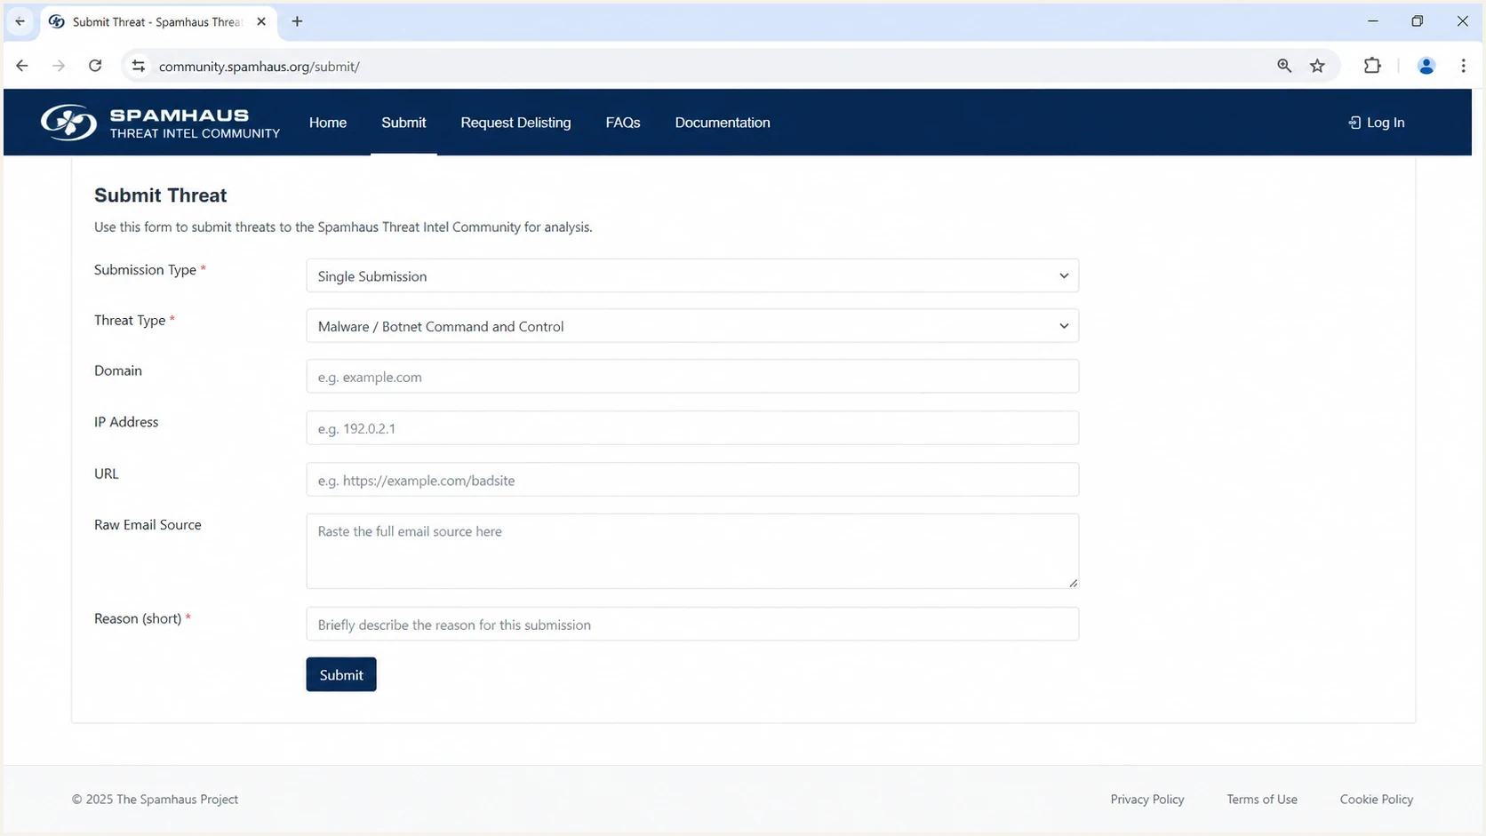Open the Cookie Policy footer link
This screenshot has width=1486, height=836.
1377,799
